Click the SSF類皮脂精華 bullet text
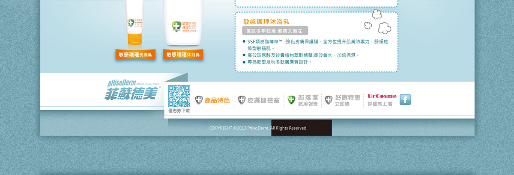The height and width of the screenshot is (175, 514). coord(315,45)
